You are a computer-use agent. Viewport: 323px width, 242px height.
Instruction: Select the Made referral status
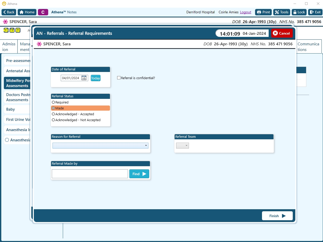point(80,108)
